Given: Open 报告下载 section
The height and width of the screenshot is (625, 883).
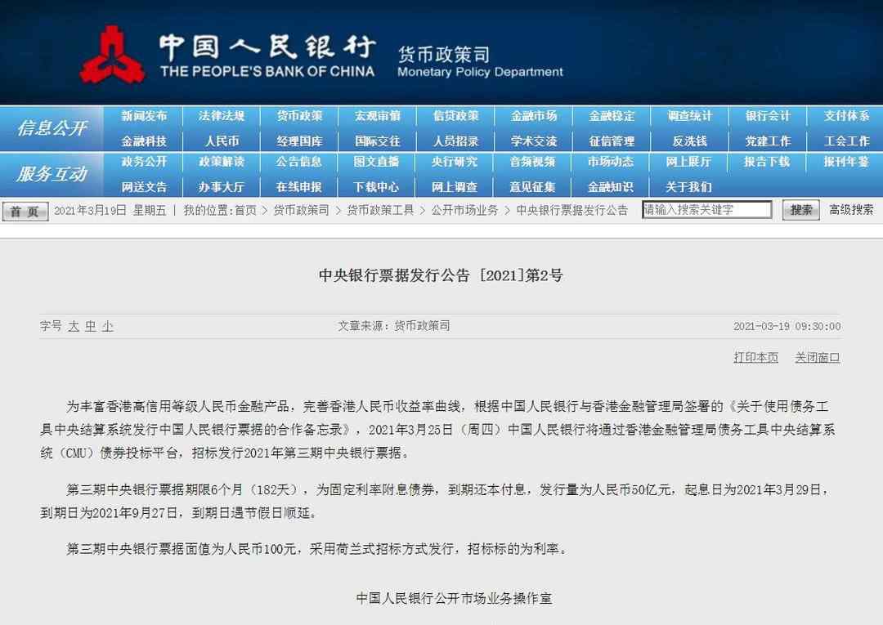Looking at the screenshot, I should click(767, 162).
